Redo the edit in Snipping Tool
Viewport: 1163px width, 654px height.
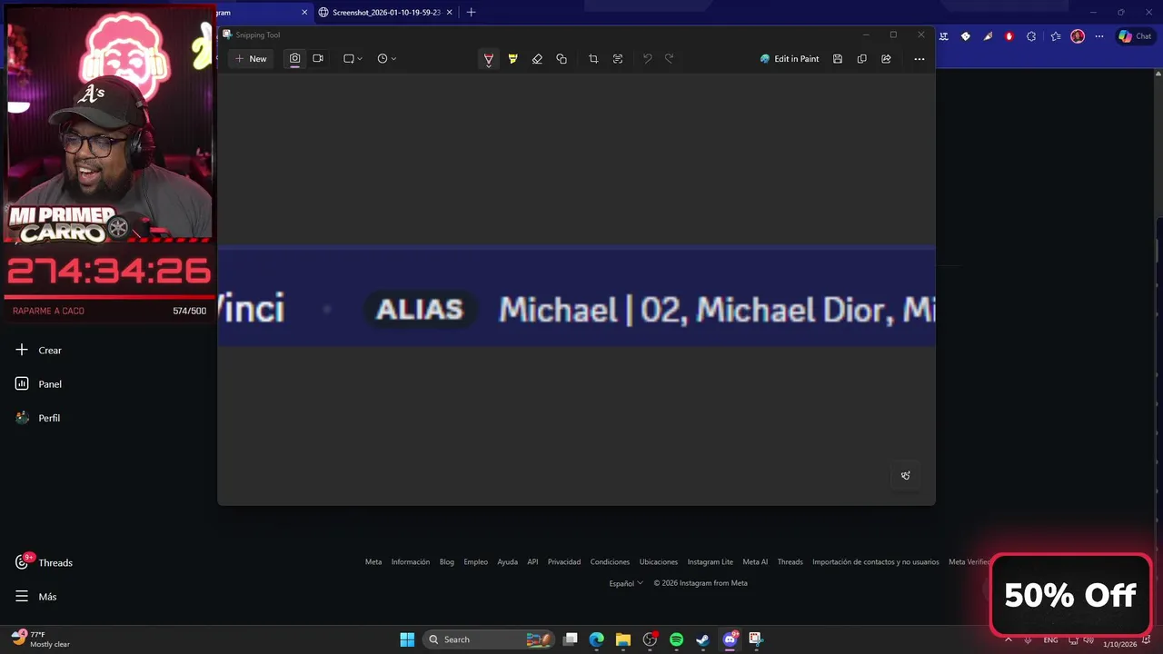point(670,59)
